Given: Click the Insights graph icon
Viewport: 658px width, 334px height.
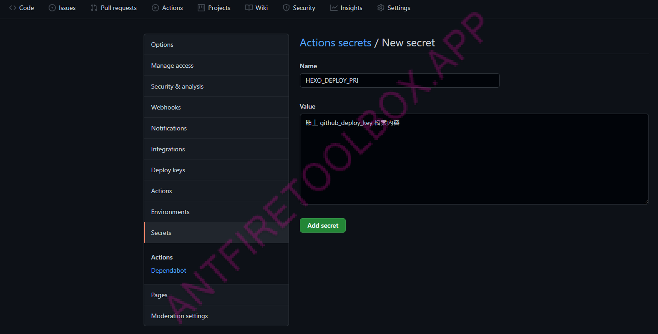Looking at the screenshot, I should click(x=334, y=8).
